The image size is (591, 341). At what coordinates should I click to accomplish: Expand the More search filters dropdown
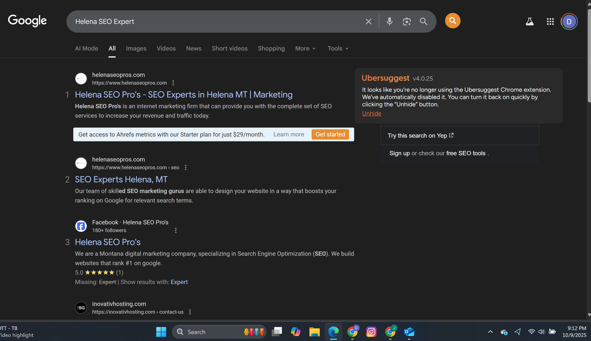pyautogui.click(x=305, y=49)
